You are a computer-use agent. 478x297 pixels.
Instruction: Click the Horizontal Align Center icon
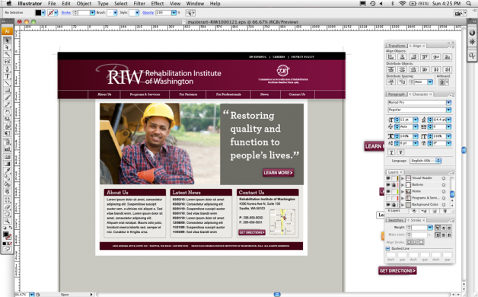pos(402,56)
